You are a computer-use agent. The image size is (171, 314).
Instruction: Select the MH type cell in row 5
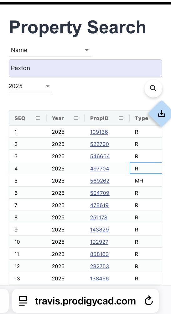pos(146,181)
